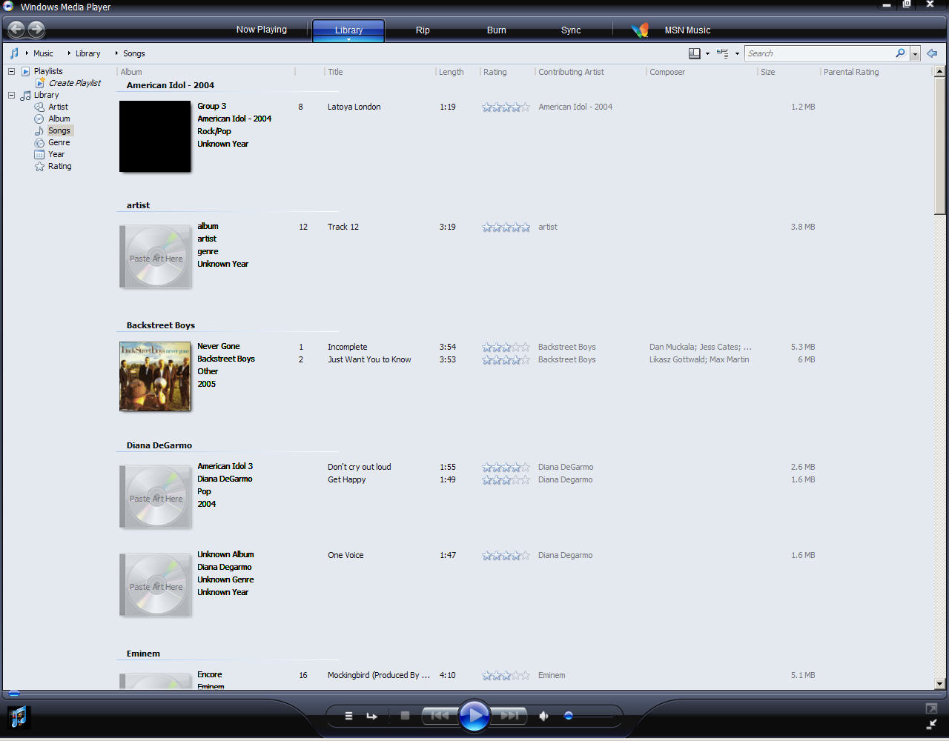Mute the volume speaker icon

[x=543, y=716]
